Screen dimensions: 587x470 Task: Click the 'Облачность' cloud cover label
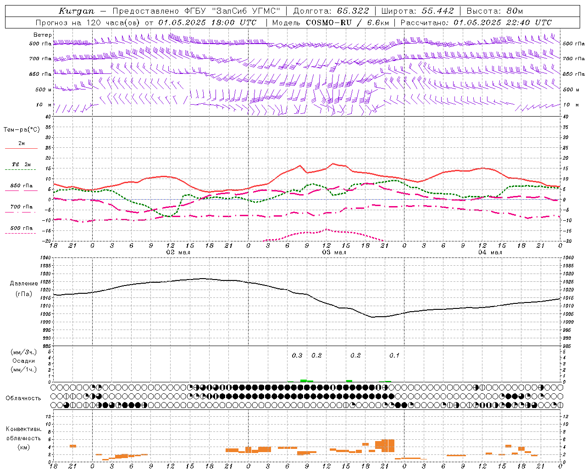[x=23, y=398]
